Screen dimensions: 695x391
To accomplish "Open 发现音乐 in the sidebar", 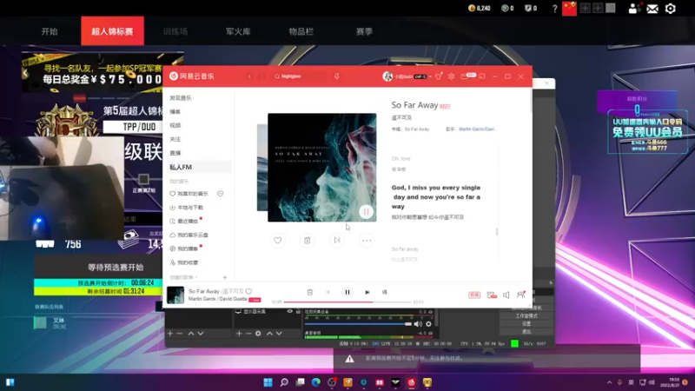I will tap(181, 97).
